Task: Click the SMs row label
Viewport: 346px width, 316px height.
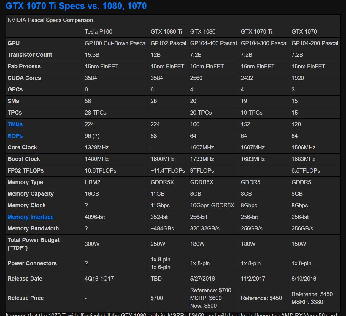Action: click(13, 101)
